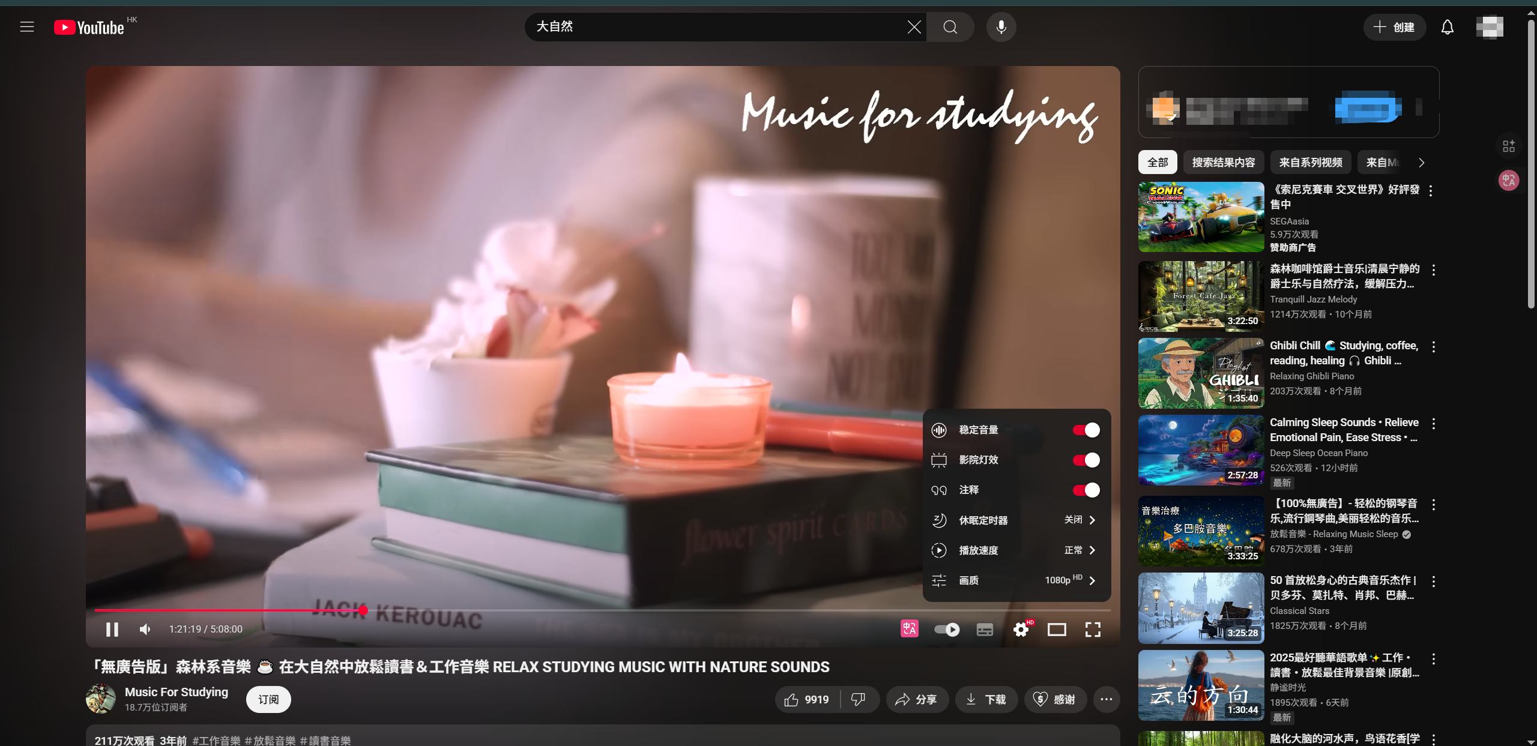Open 画质 quality options
This screenshot has width=1537, height=746.
[1016, 580]
